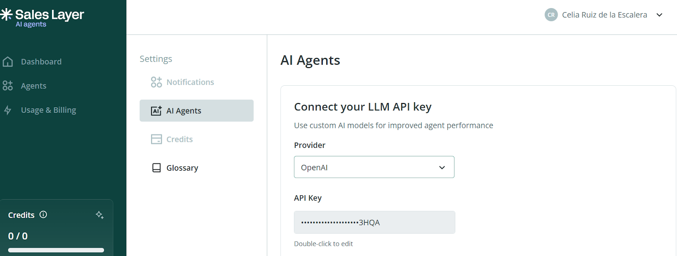
Task: Click Celia Ruiz de la Escalera username
Action: (604, 15)
